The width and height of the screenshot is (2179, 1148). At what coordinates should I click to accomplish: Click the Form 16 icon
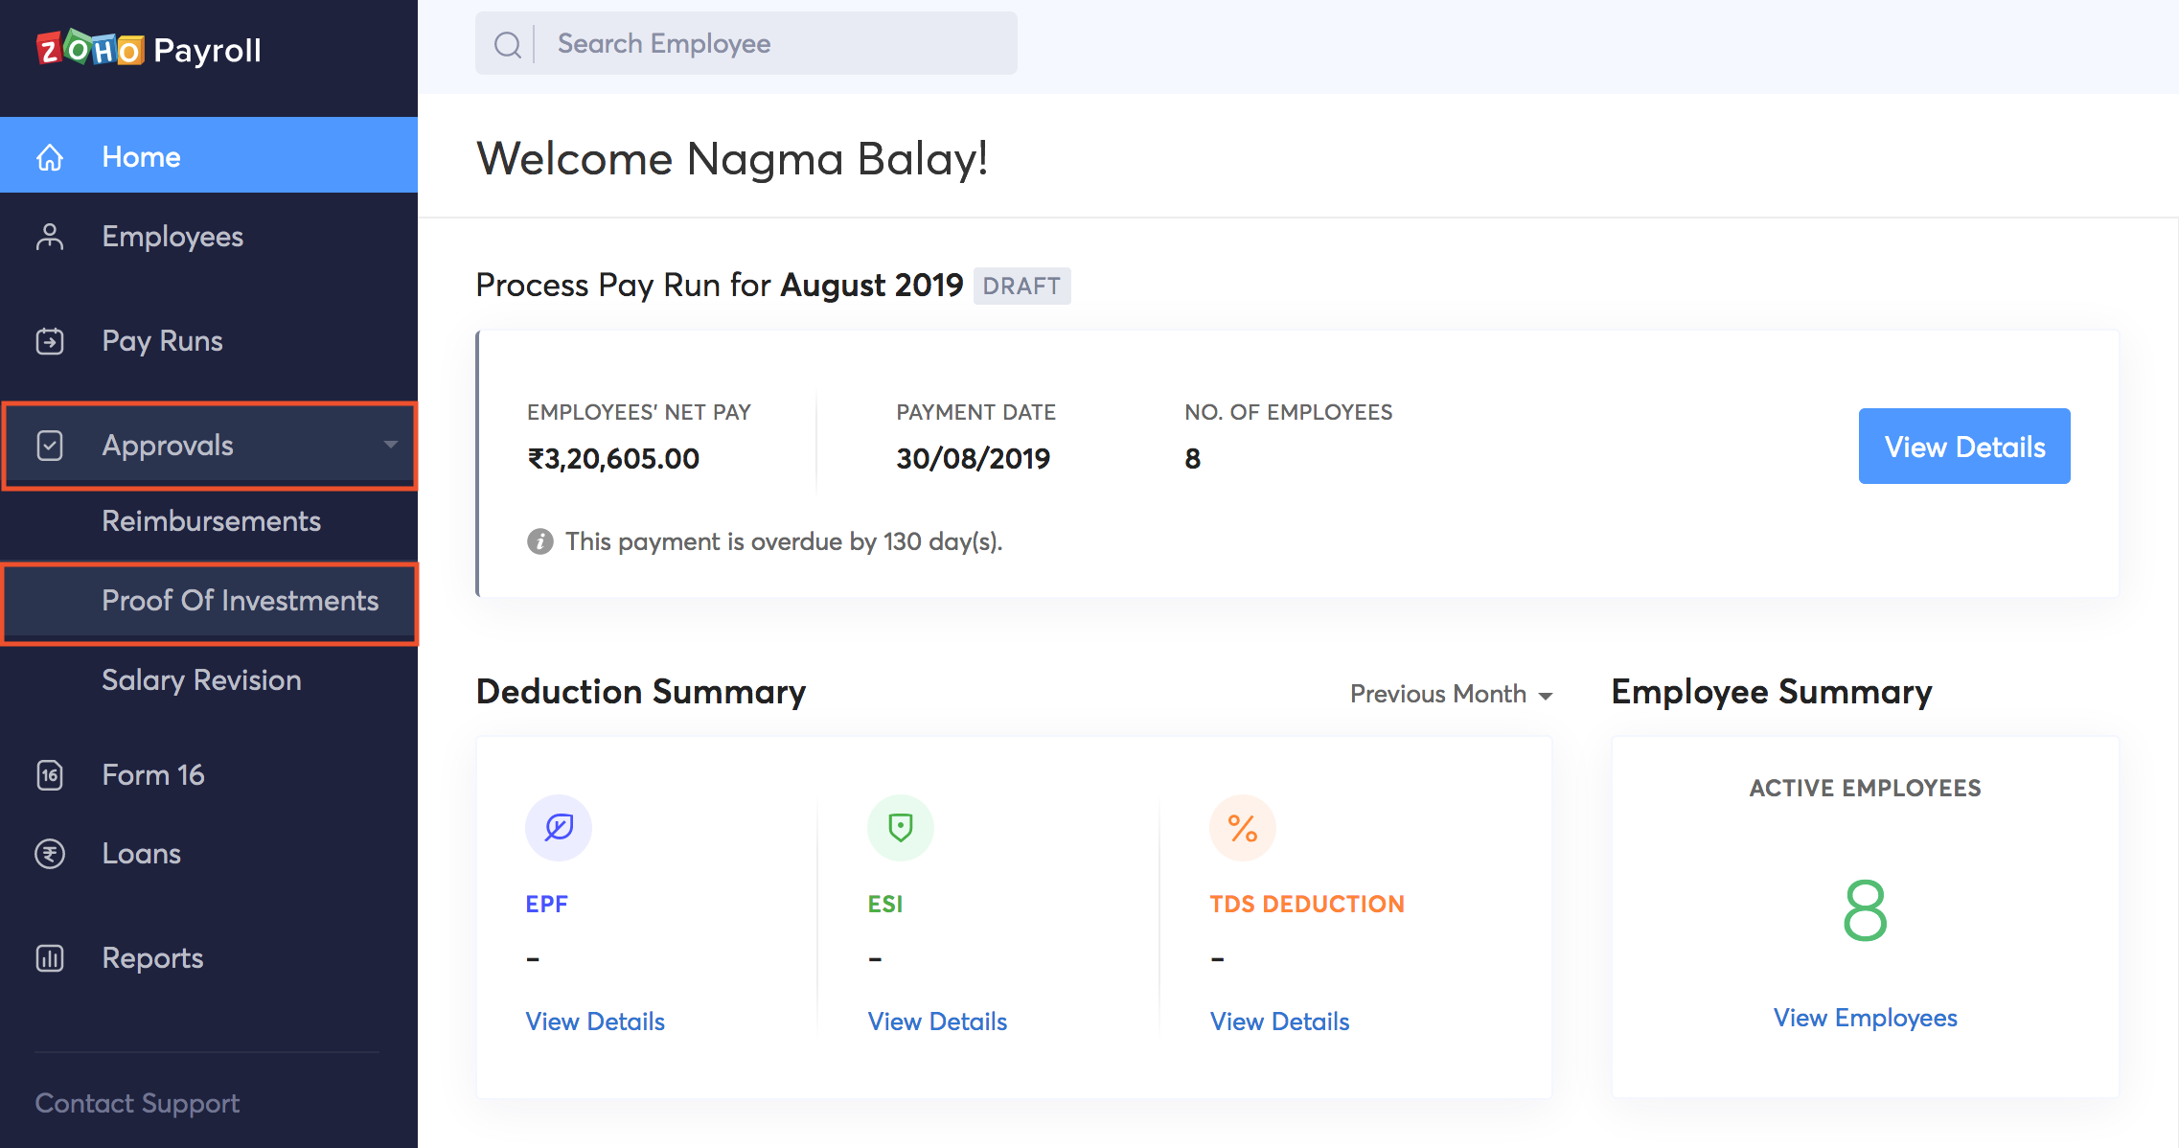pyautogui.click(x=49, y=774)
